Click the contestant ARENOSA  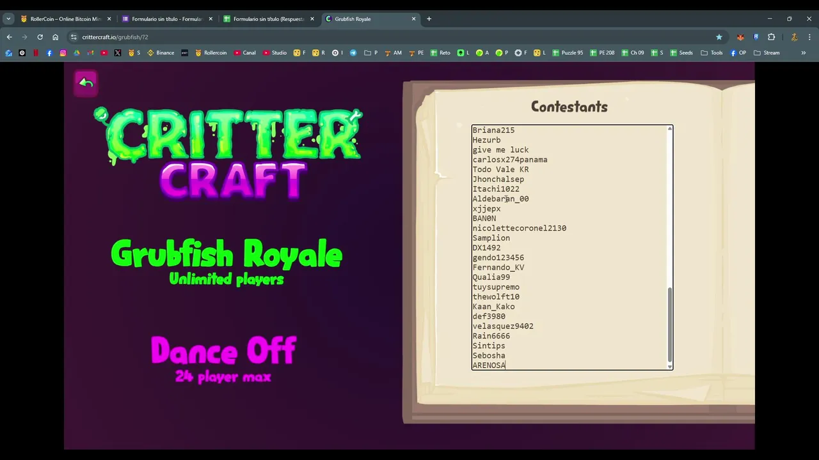point(489,365)
